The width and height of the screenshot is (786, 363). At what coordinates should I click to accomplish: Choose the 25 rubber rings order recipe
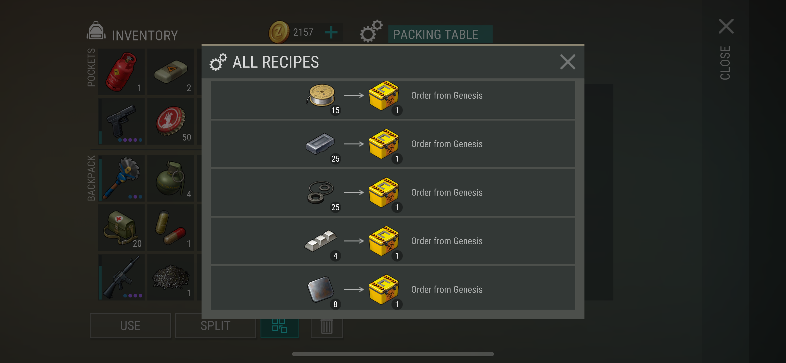[x=393, y=193]
